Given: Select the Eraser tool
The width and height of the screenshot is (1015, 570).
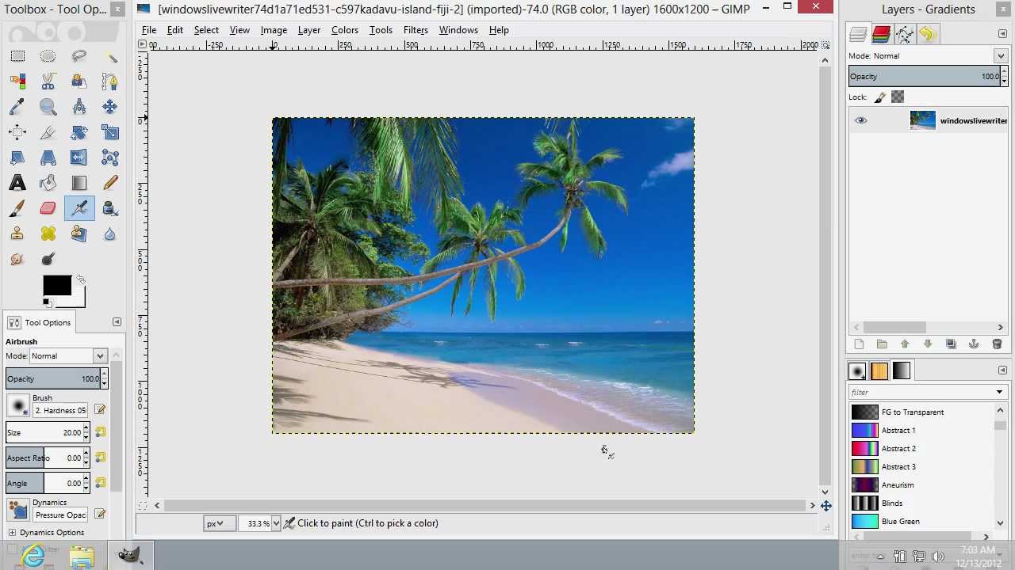Looking at the screenshot, I should [x=48, y=208].
